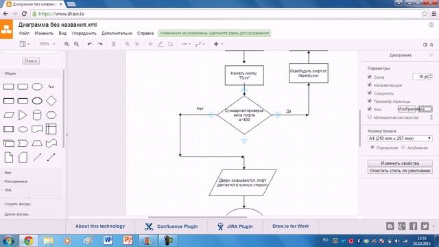The width and height of the screenshot is (439, 247).
Task: Select the note page shape
Action: (x=9, y=157)
